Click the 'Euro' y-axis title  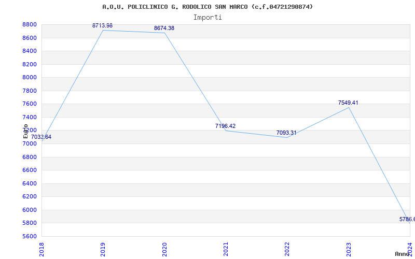[x=25, y=131]
